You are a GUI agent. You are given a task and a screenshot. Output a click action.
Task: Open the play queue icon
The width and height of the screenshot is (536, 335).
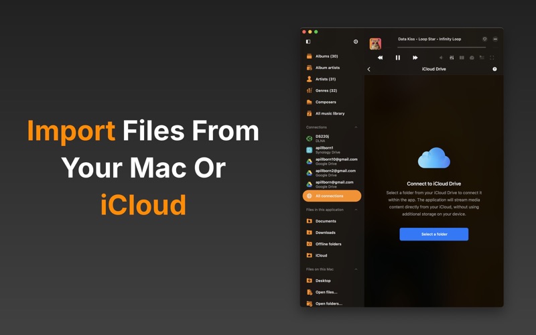pos(482,58)
